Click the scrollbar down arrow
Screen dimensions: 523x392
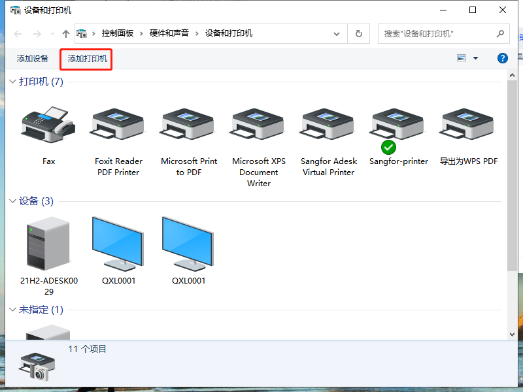[x=512, y=335]
